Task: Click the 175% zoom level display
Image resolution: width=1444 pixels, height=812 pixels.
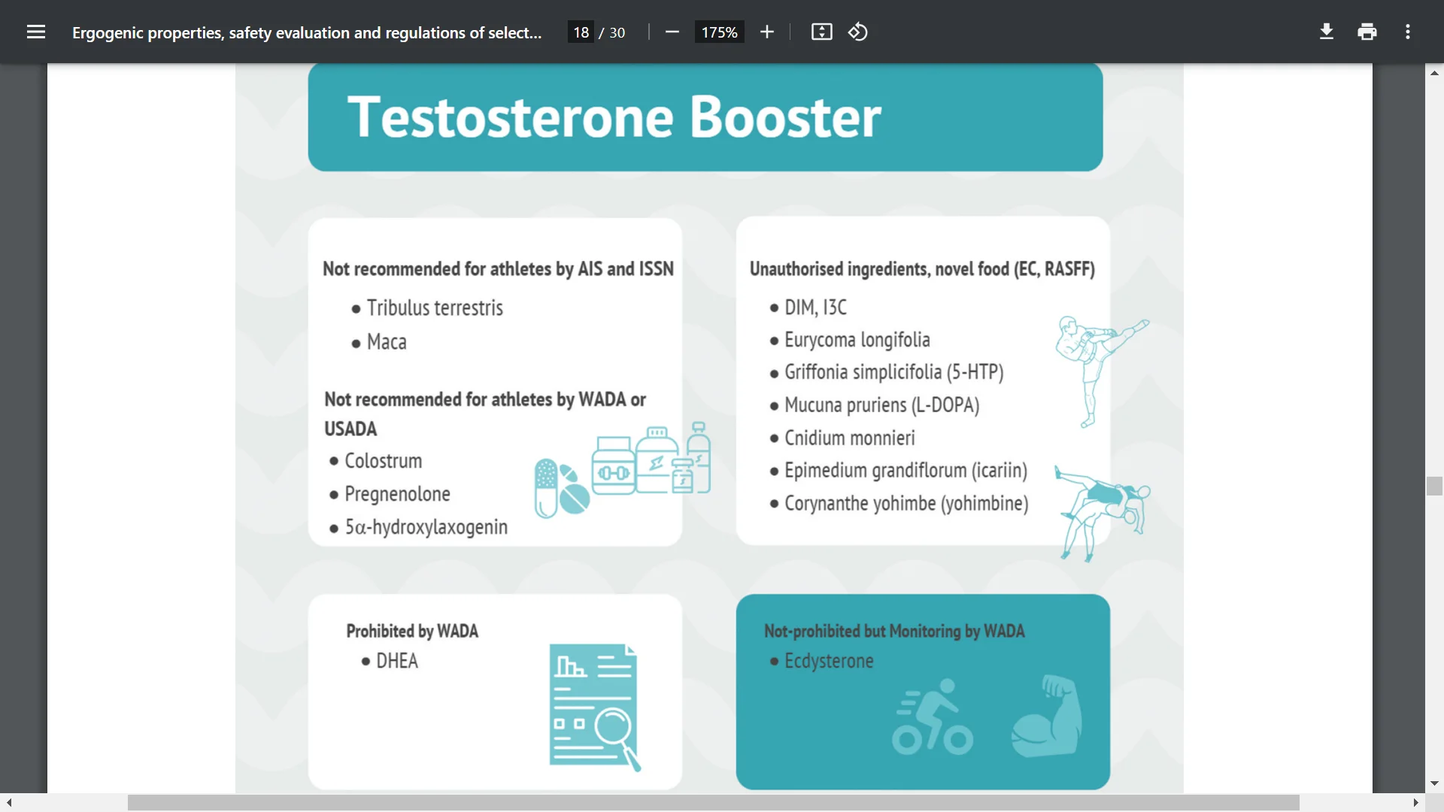Action: click(x=718, y=32)
